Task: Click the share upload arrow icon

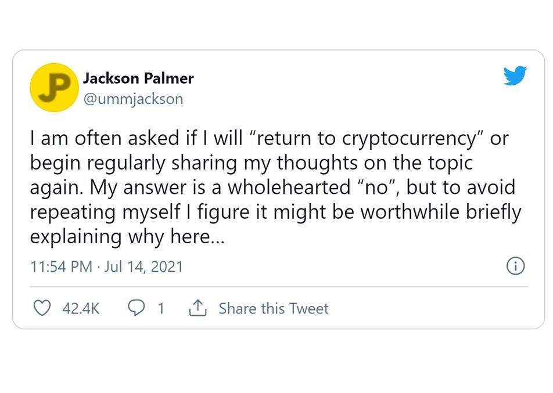Action: coord(198,308)
